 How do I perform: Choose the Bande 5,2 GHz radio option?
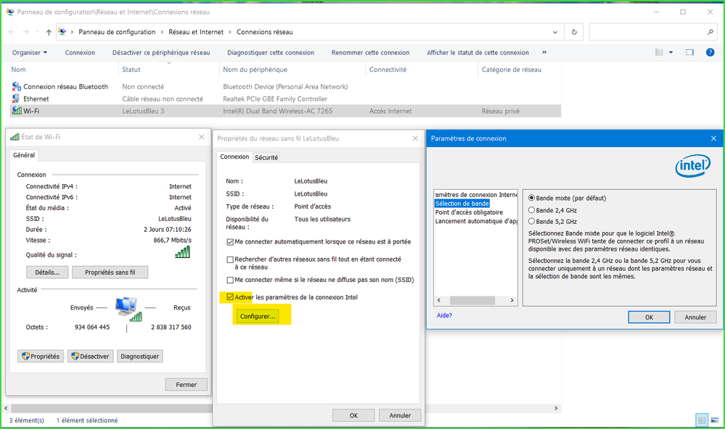click(x=532, y=222)
